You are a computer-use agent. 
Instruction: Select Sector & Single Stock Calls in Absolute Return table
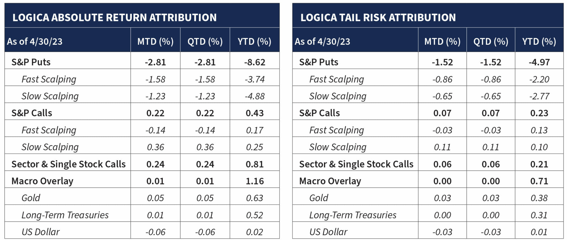[68, 164]
